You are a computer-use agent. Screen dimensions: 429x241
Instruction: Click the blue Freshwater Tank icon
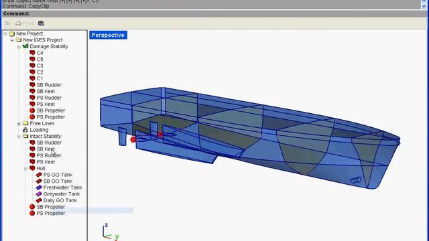[39, 187]
